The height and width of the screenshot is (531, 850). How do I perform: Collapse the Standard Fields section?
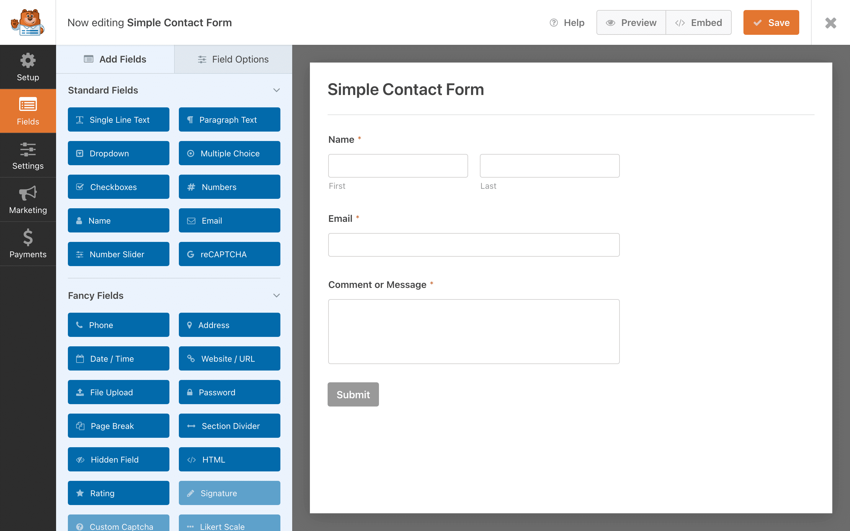[x=277, y=90]
